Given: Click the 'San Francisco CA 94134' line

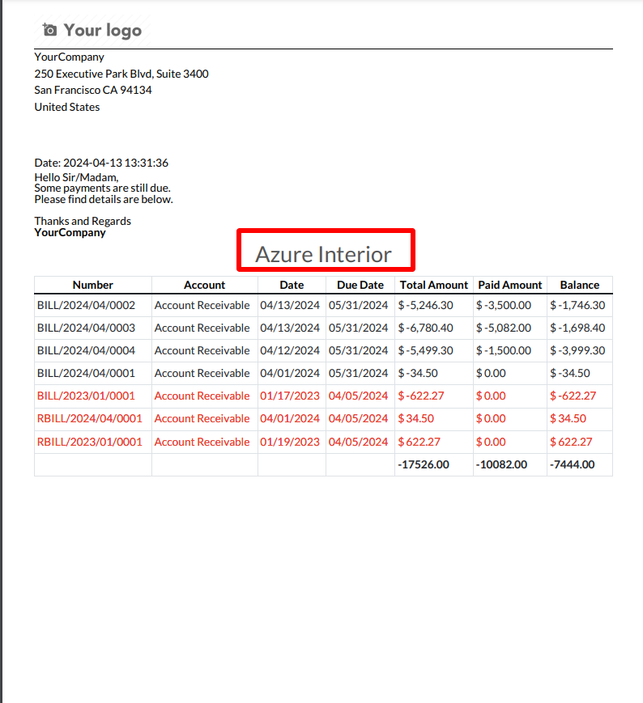Looking at the screenshot, I should [x=93, y=90].
